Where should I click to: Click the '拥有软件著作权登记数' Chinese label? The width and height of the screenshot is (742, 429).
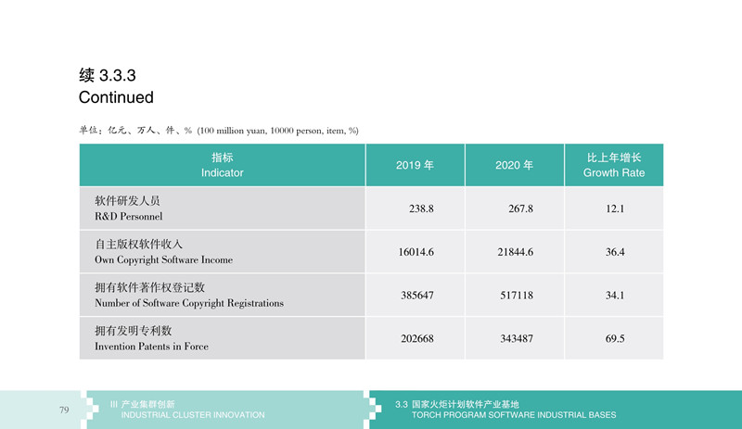click(149, 287)
